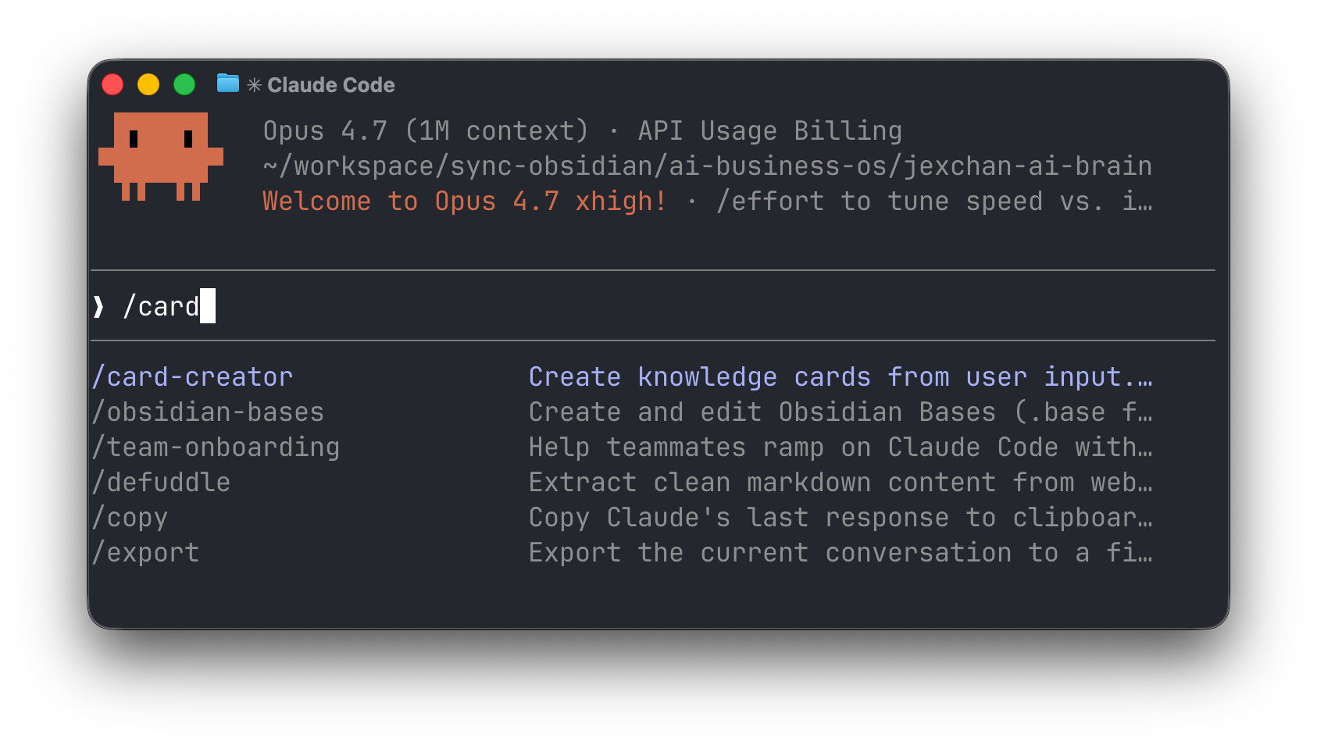
Task: Select the /export command suggestion
Action: coord(145,552)
